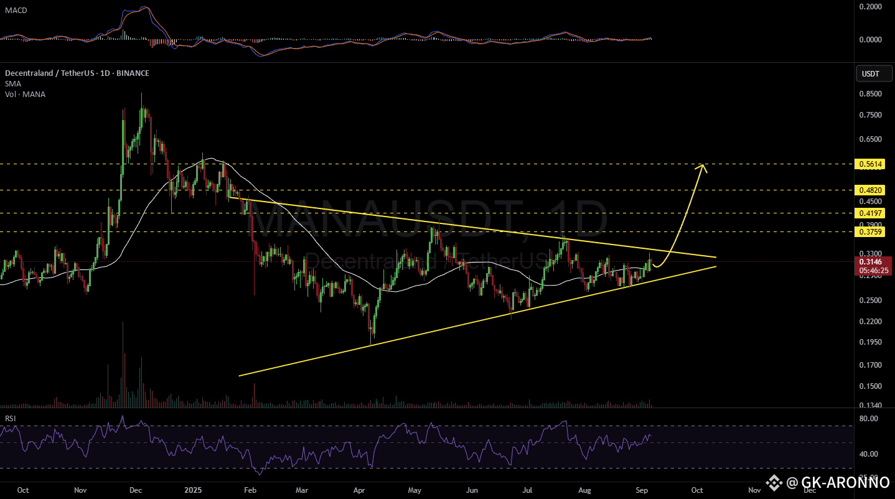895x499 pixels.
Task: Click the 0.3759 price level label
Action: click(871, 231)
